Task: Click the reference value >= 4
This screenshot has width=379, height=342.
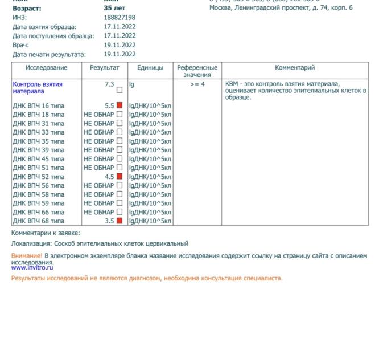Action: tap(197, 84)
